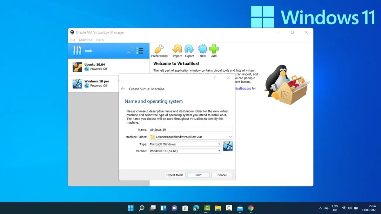Open the Machine Folder dropdown
This screenshot has height=214, width=381.
pos(230,137)
